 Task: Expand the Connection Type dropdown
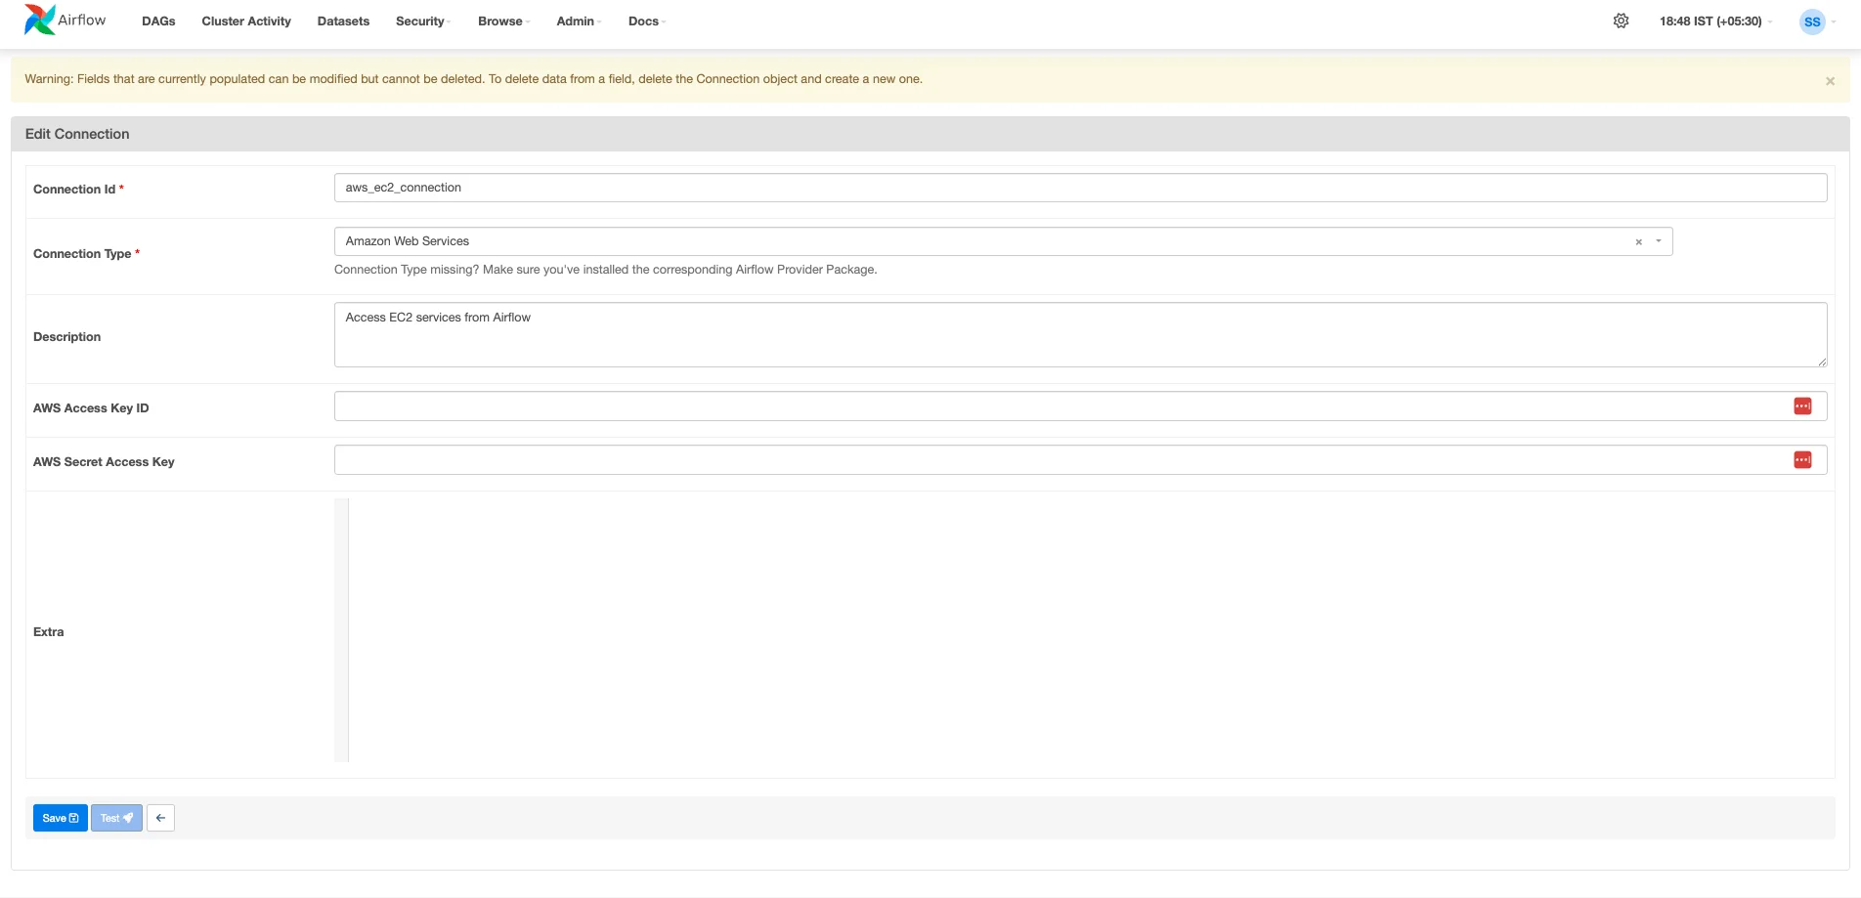(x=1659, y=241)
